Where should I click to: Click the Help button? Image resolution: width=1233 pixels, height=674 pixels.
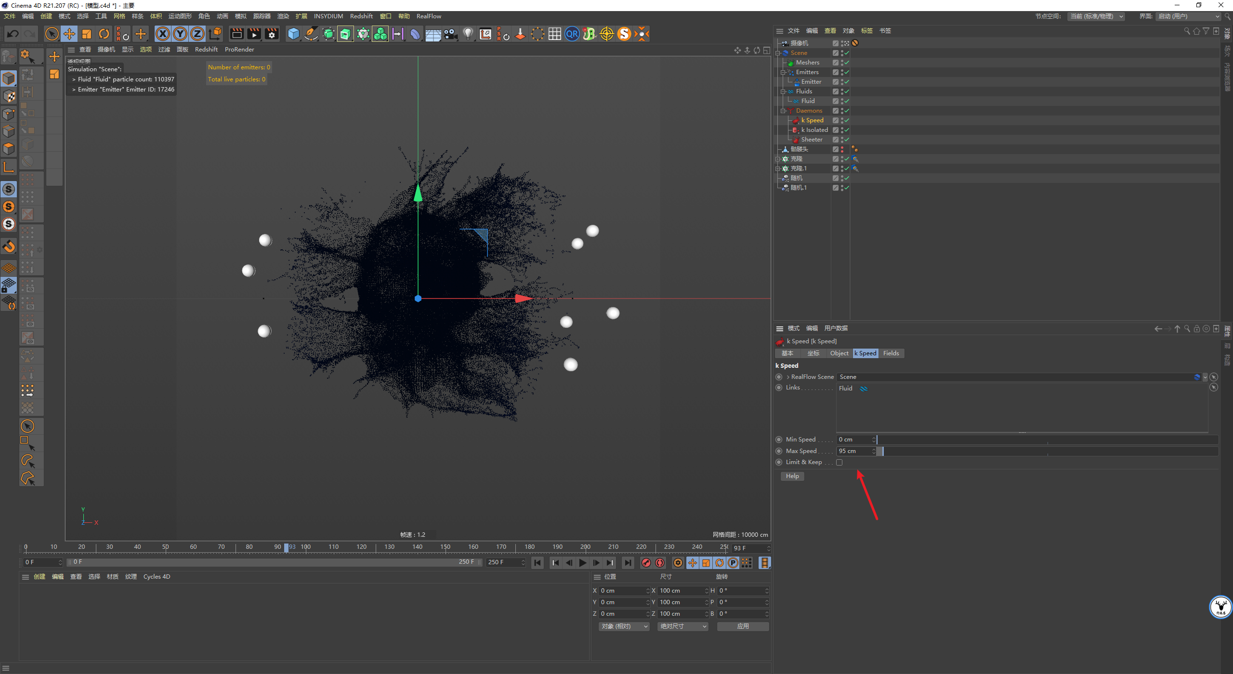click(792, 476)
